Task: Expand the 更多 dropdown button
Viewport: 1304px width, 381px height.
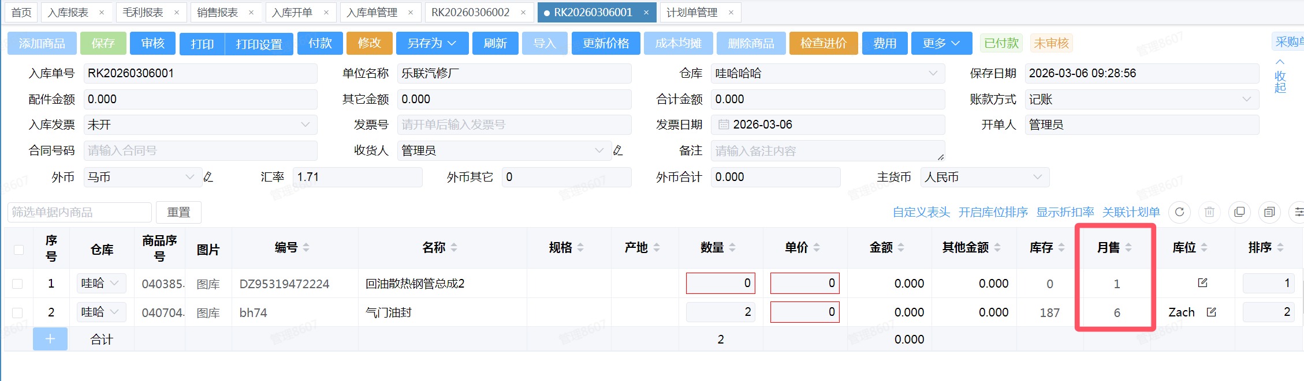Action: click(941, 43)
